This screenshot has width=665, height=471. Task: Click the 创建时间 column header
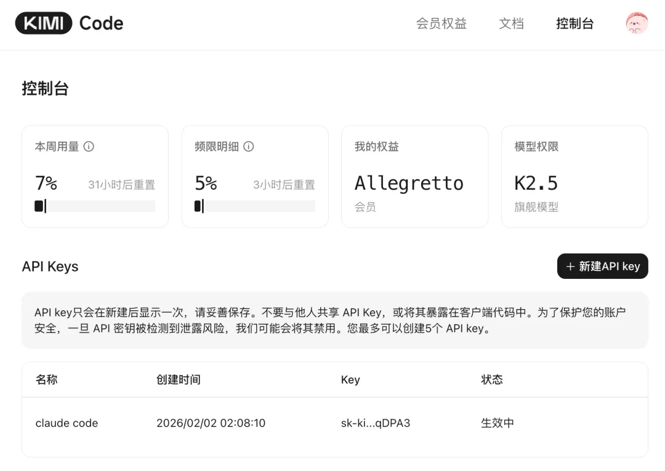pyautogui.click(x=179, y=379)
